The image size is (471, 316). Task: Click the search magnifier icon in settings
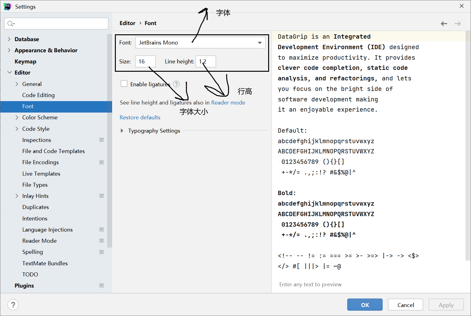pyautogui.click(x=11, y=24)
